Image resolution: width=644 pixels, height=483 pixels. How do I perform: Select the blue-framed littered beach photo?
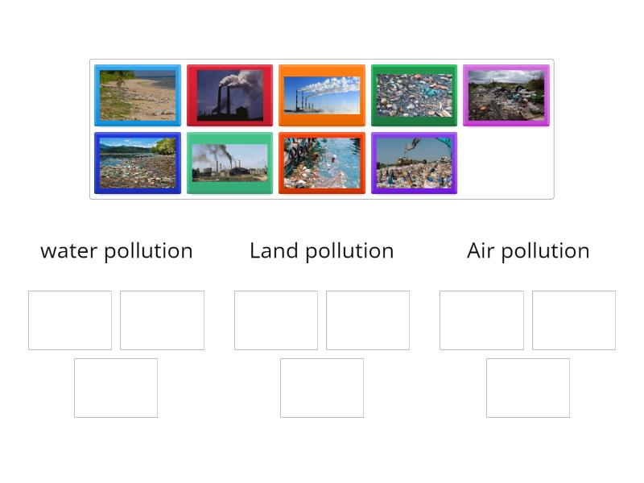(138, 94)
